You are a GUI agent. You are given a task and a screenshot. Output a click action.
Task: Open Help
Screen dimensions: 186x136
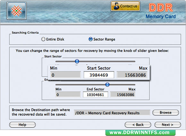tap(22, 125)
